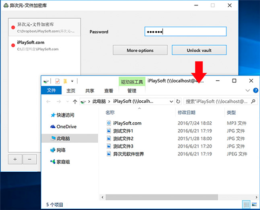Screen dimensions: 260x210
Task: Switch to the 主页 ribbon tab
Action: (x=71, y=91)
